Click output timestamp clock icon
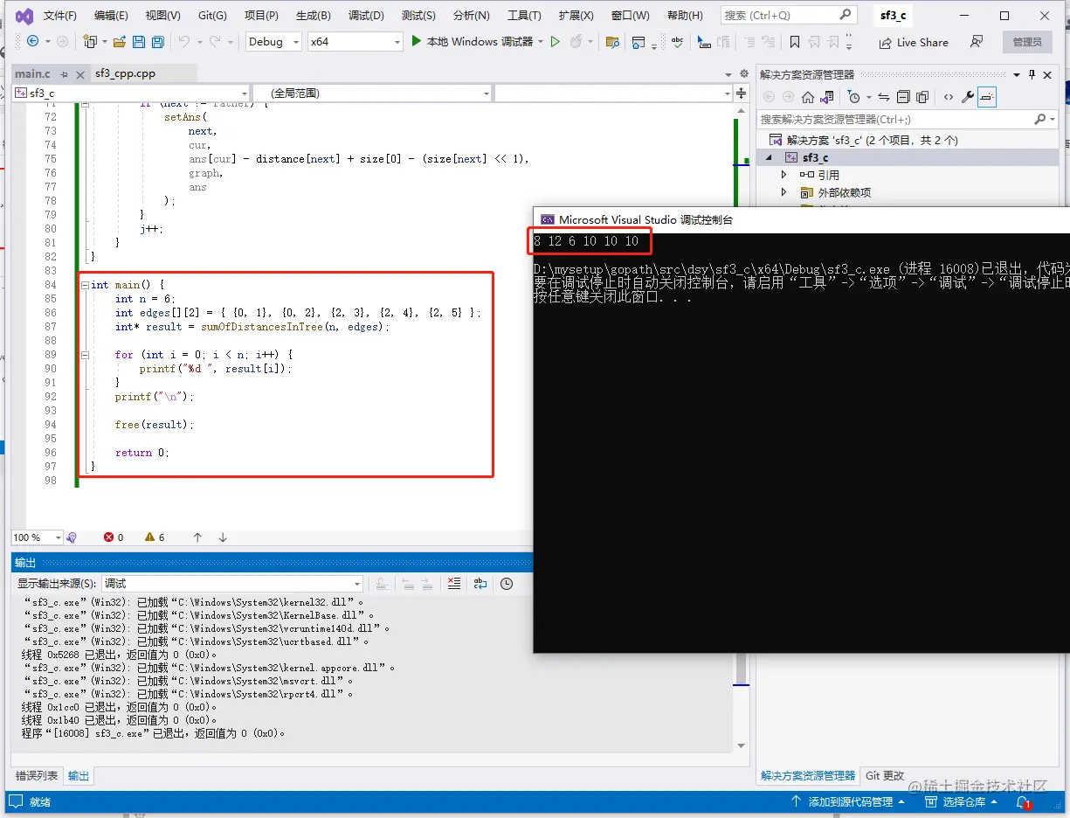This screenshot has width=1070, height=818. tap(507, 584)
